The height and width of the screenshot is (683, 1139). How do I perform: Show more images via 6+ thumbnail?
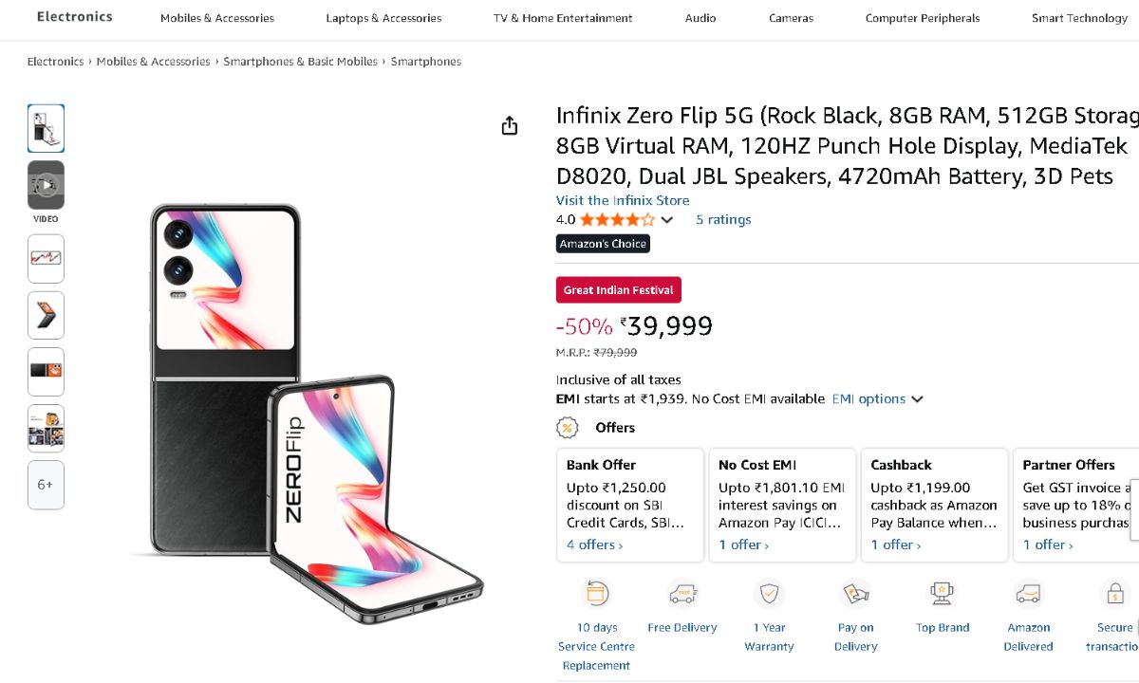click(x=46, y=485)
